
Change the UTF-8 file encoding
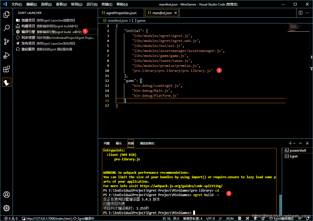[211, 218]
